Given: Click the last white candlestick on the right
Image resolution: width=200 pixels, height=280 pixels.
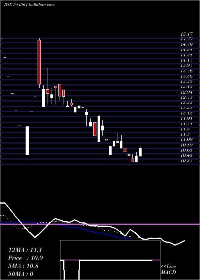Looking at the screenshot, I should click(x=140, y=152).
